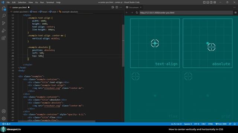Click CRLF end of line setting

point(203,124)
